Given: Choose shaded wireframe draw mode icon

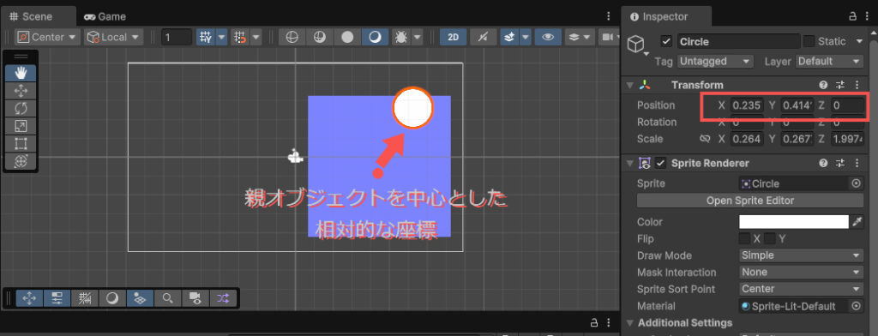Looking at the screenshot, I should coord(320,38).
